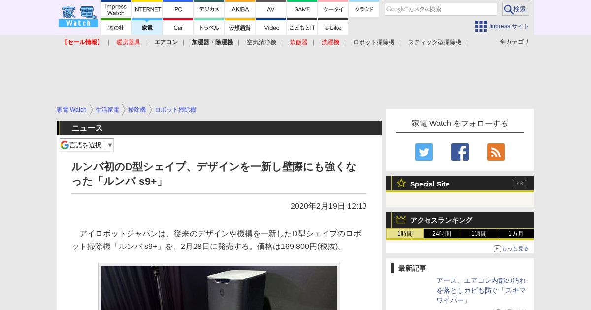Click the 生活家電 breadcrumb link

[107, 110]
